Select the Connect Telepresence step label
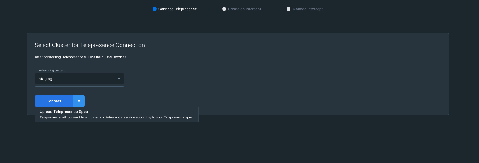 tap(177, 9)
